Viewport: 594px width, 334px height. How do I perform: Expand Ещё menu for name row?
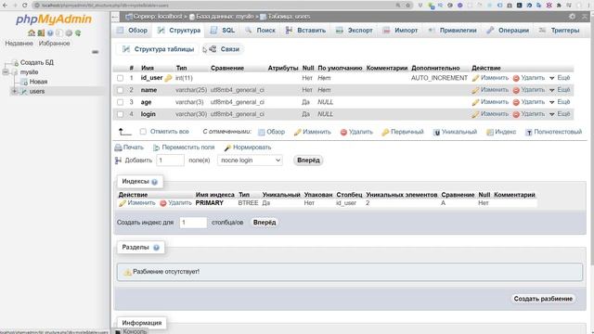click(560, 90)
